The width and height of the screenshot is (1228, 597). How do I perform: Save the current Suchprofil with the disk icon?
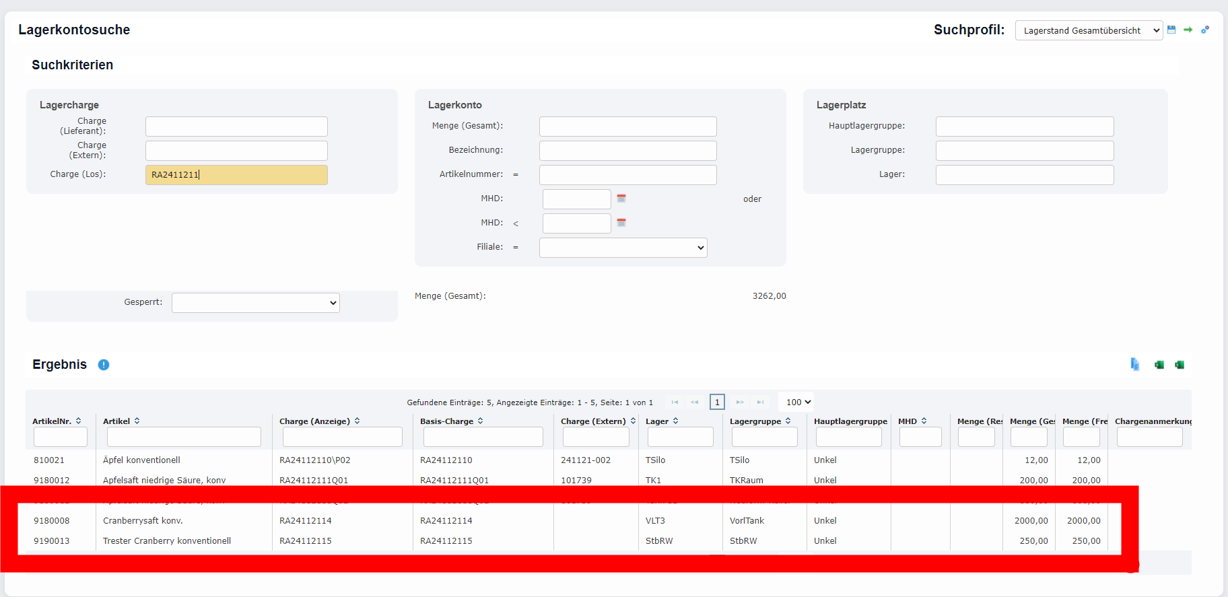tap(1171, 30)
